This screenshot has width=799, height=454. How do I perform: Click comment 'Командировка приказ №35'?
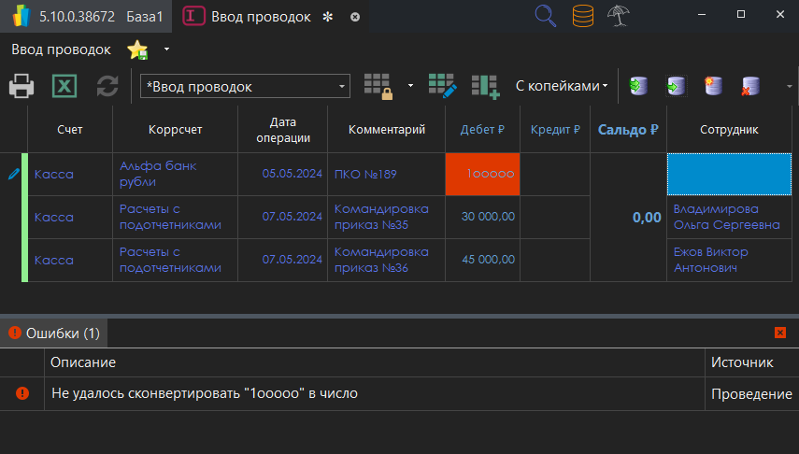tap(386, 217)
